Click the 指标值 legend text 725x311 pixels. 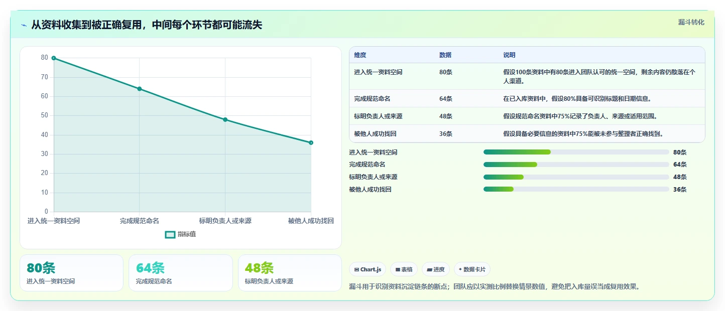tap(187, 234)
